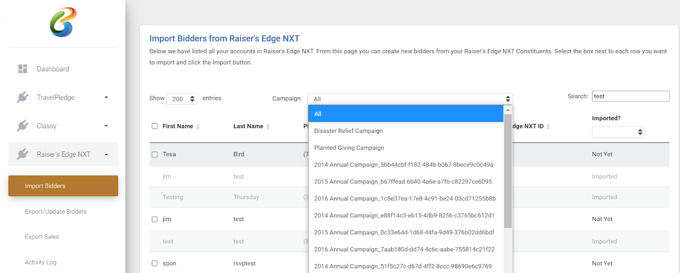This screenshot has width=680, height=273.
Task: Click the Dashboard grid icon
Action: (x=23, y=69)
